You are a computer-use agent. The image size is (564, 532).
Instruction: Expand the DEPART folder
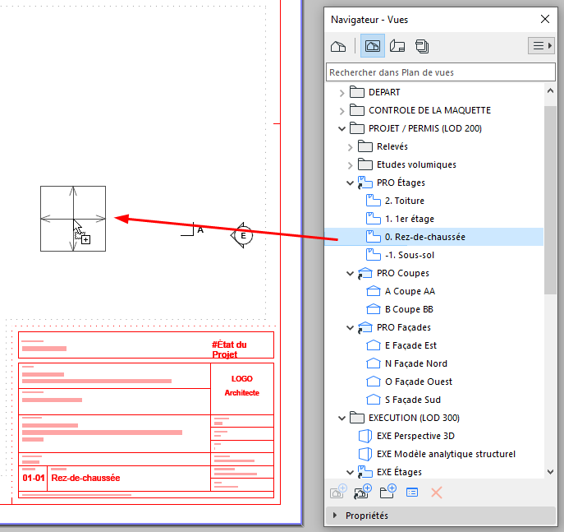342,93
